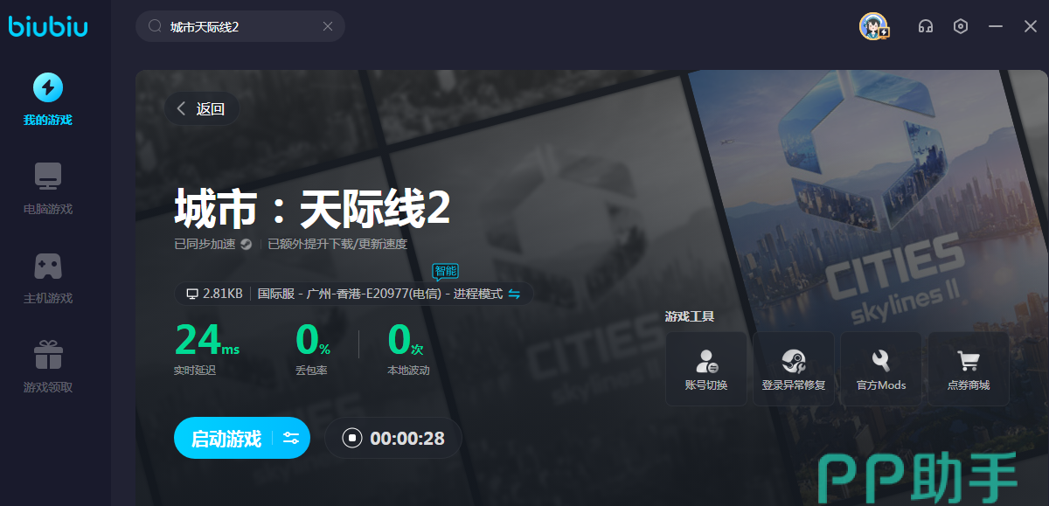Screen dimensions: 1049x506
Task: Open the user avatar profile
Action: [873, 26]
